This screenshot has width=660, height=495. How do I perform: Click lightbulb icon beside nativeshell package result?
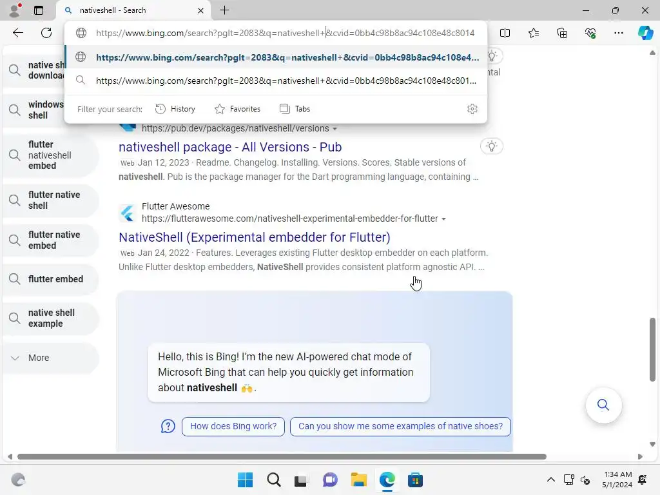click(492, 146)
